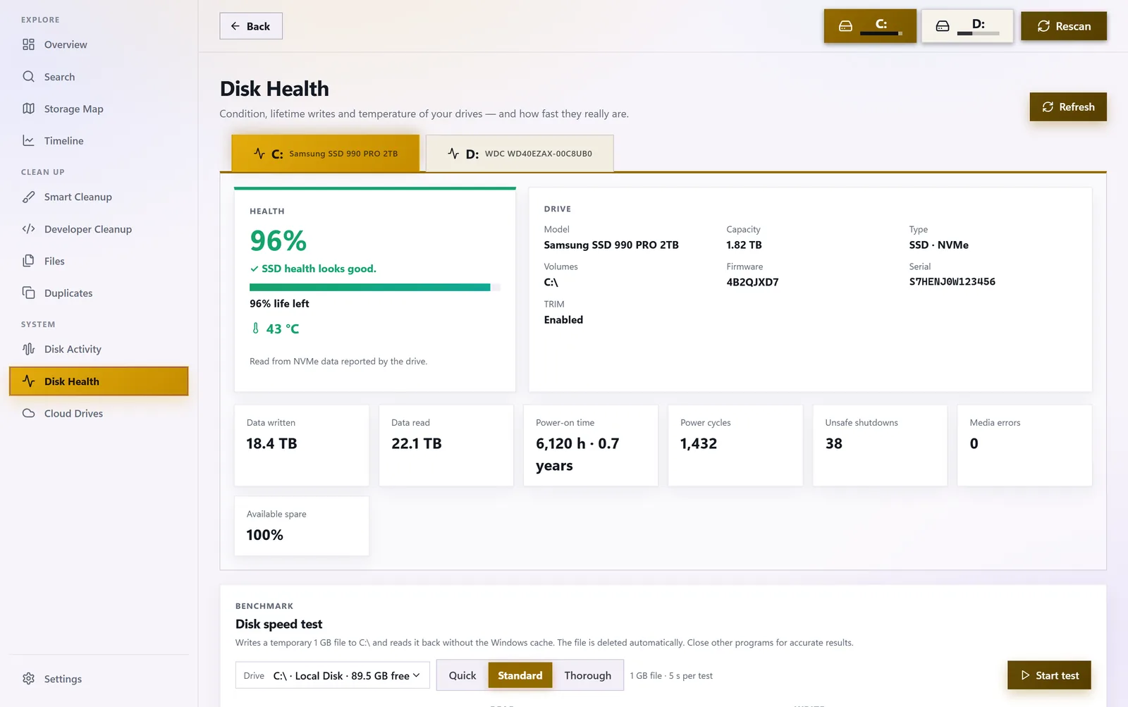
Task: Click the C: drive disk icon in top bar
Action: point(845,26)
